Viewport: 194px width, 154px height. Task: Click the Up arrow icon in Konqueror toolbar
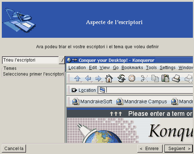click(78, 78)
